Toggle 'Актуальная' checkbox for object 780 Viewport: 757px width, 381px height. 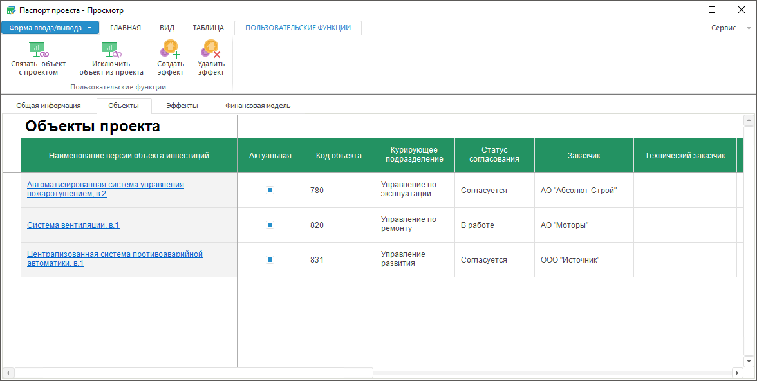coord(270,190)
